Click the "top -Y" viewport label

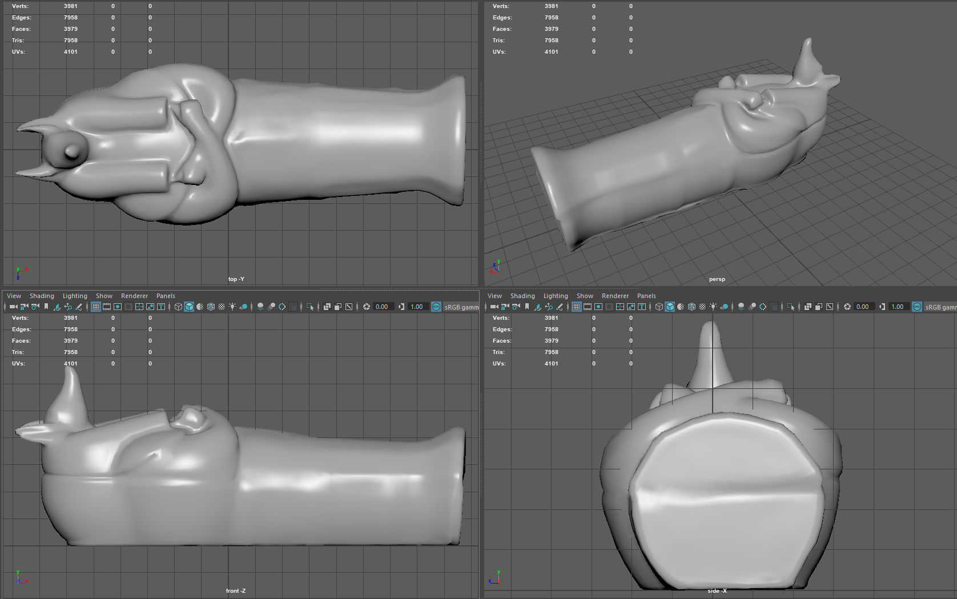(x=236, y=279)
